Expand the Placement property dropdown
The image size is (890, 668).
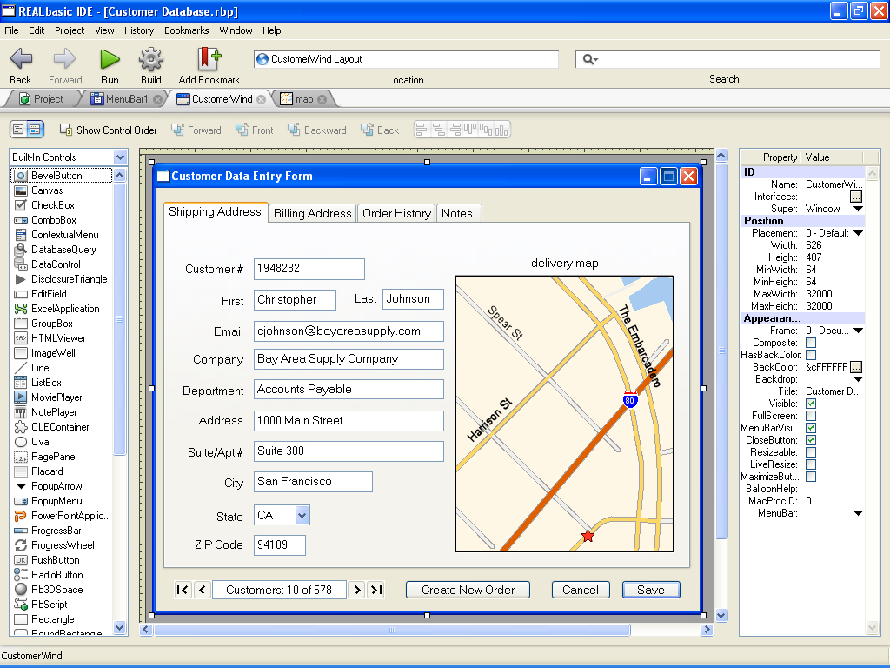[x=857, y=233]
